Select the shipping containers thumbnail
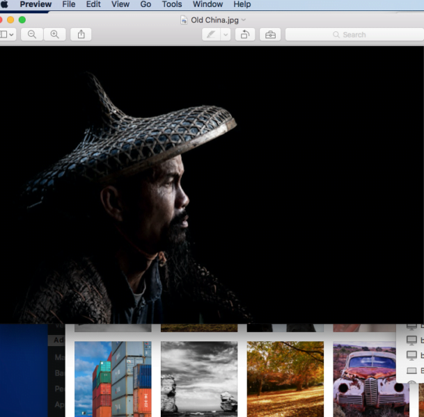424x417 pixels. (x=113, y=378)
